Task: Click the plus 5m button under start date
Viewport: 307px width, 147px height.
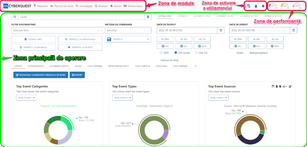Action: [183, 46]
